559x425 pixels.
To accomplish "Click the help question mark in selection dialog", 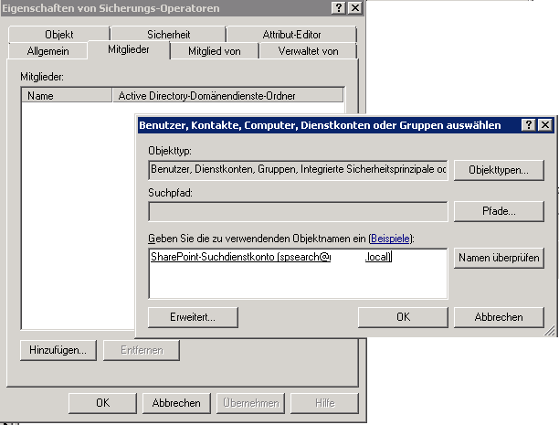I will pos(528,125).
